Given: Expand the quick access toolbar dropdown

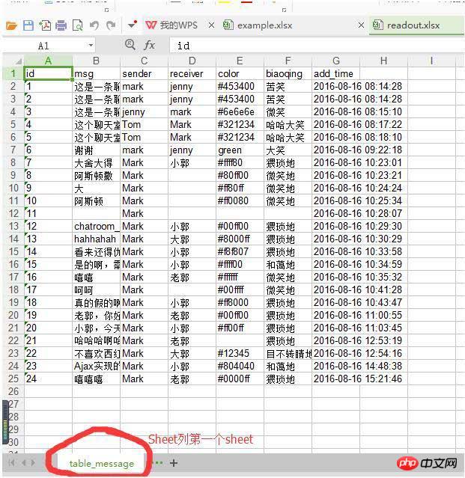Looking at the screenshot, I should pyautogui.click(x=132, y=25).
